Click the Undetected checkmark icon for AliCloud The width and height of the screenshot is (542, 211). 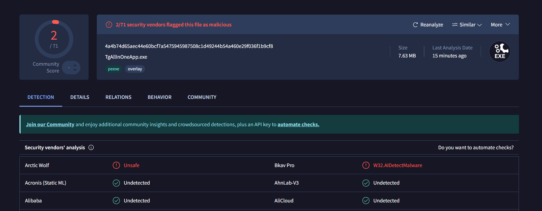point(366,201)
